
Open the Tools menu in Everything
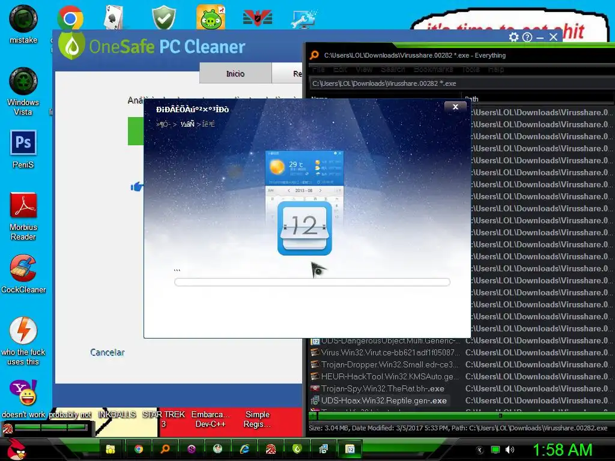tap(470, 70)
